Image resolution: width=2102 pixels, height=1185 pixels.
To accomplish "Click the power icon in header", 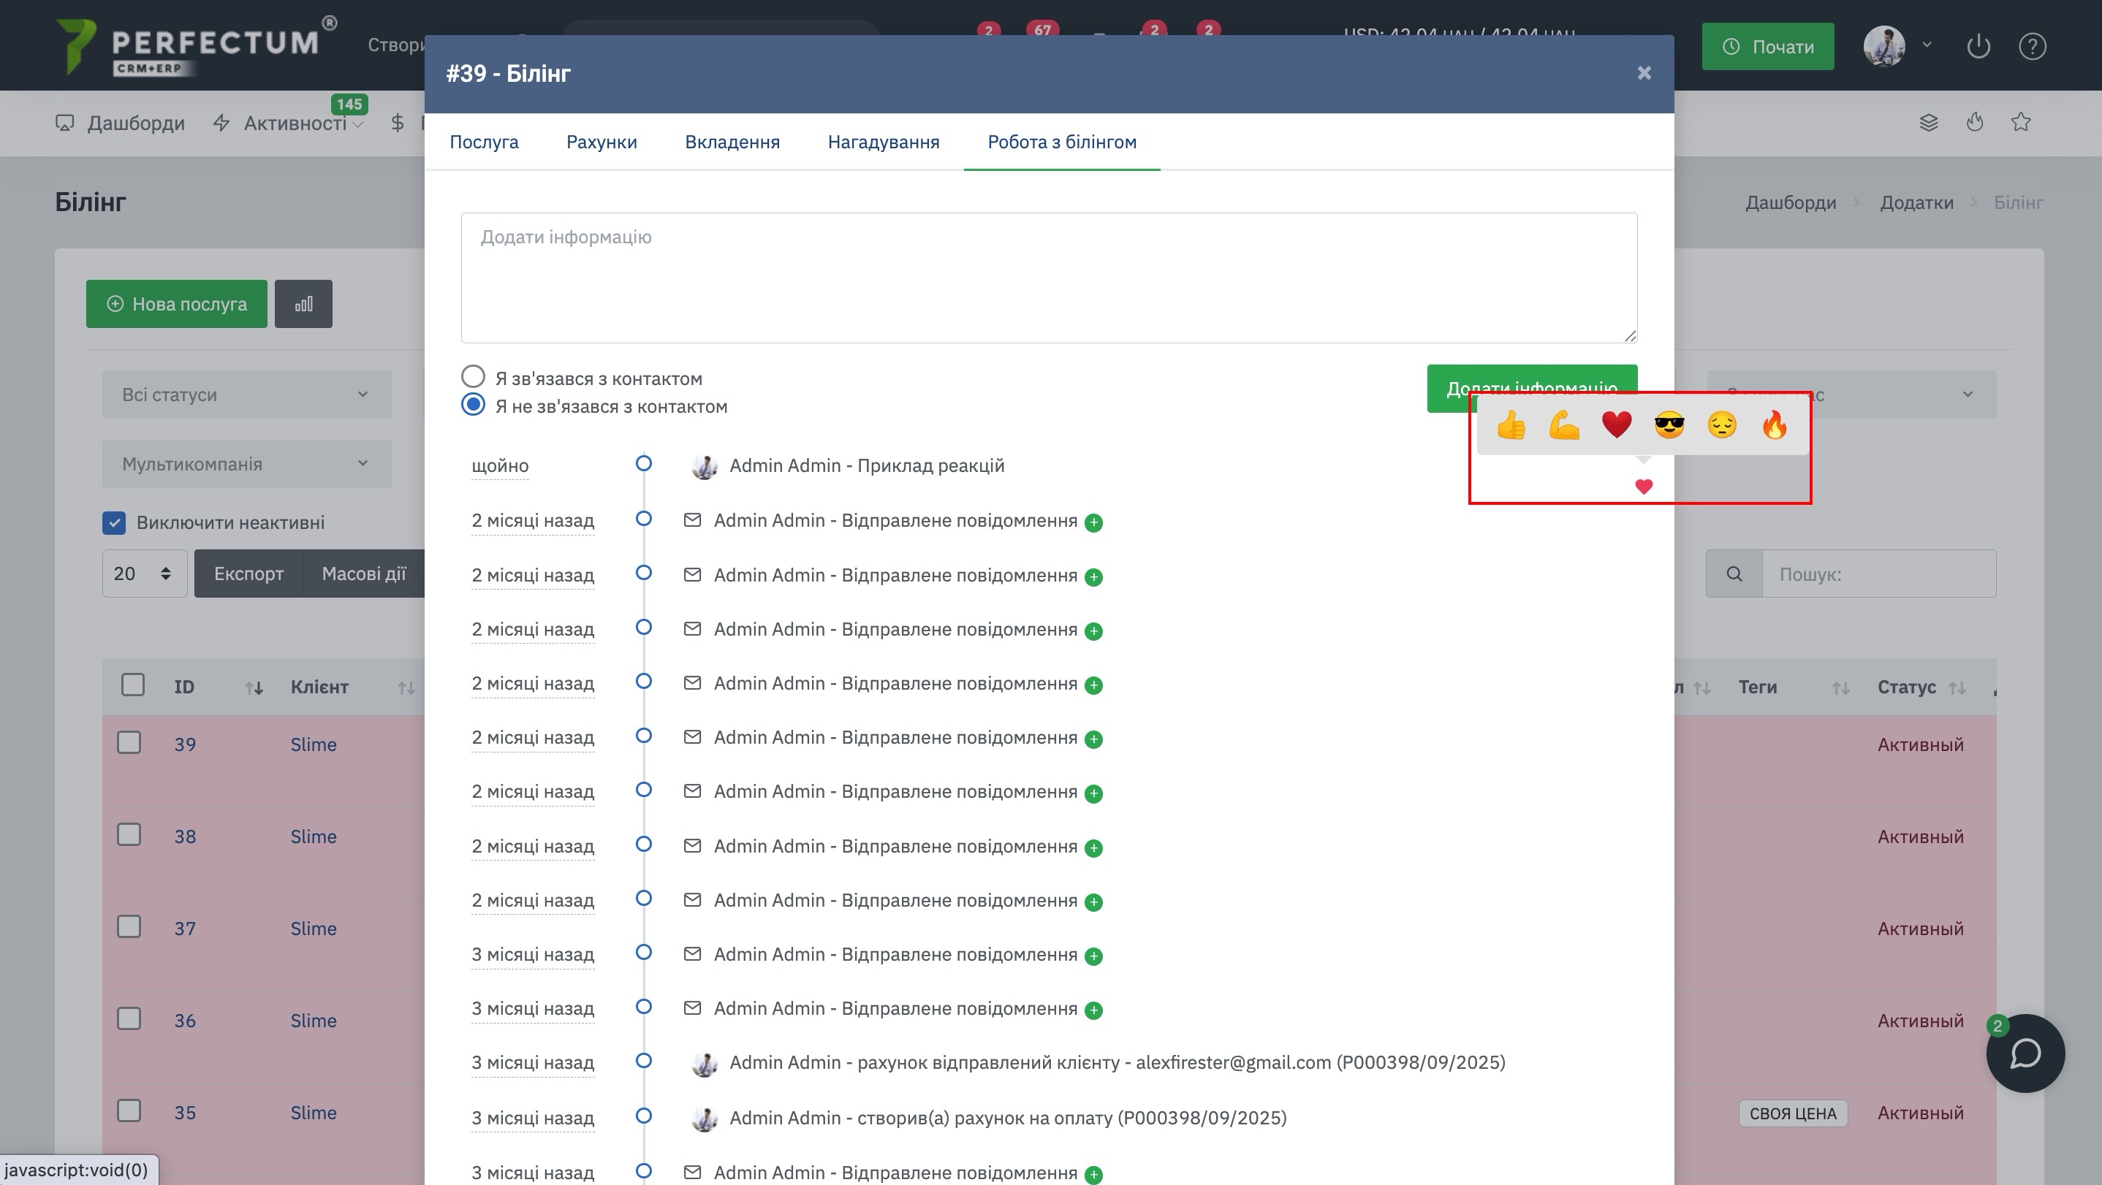I will click(1978, 47).
